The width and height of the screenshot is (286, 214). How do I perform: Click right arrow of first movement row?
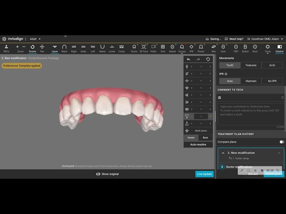click(210, 66)
